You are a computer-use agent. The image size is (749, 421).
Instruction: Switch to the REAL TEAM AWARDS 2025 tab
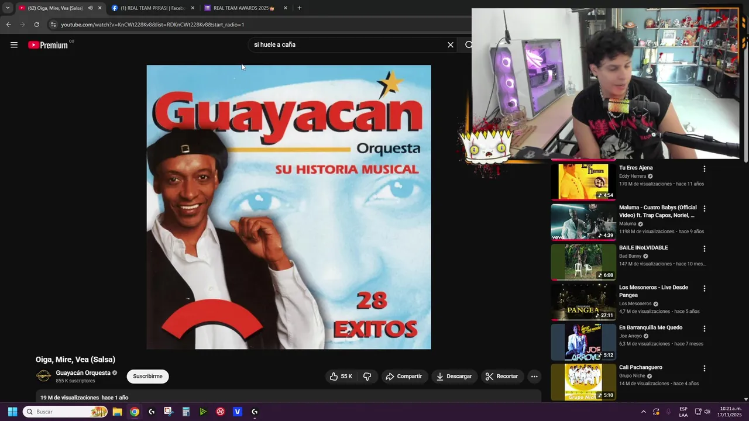pyautogui.click(x=245, y=8)
